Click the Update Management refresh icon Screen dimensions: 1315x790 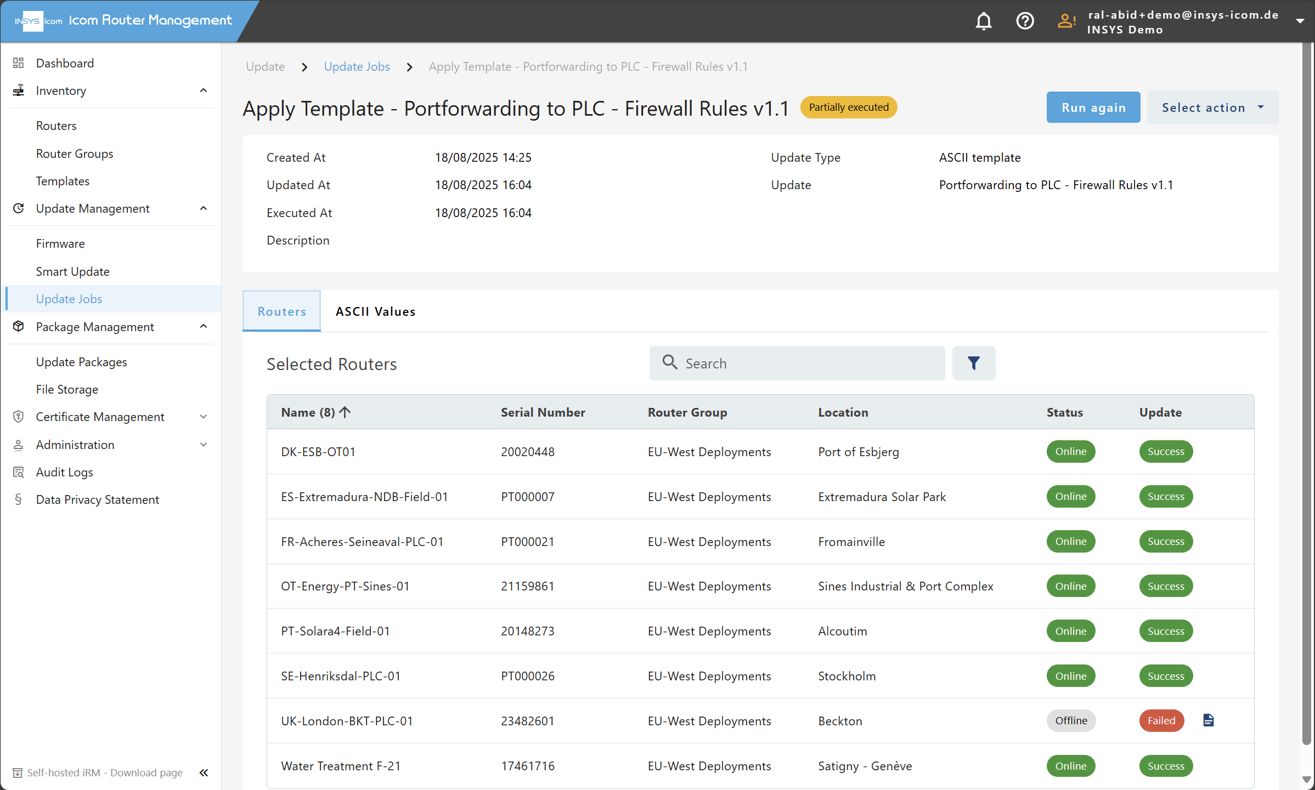point(19,208)
